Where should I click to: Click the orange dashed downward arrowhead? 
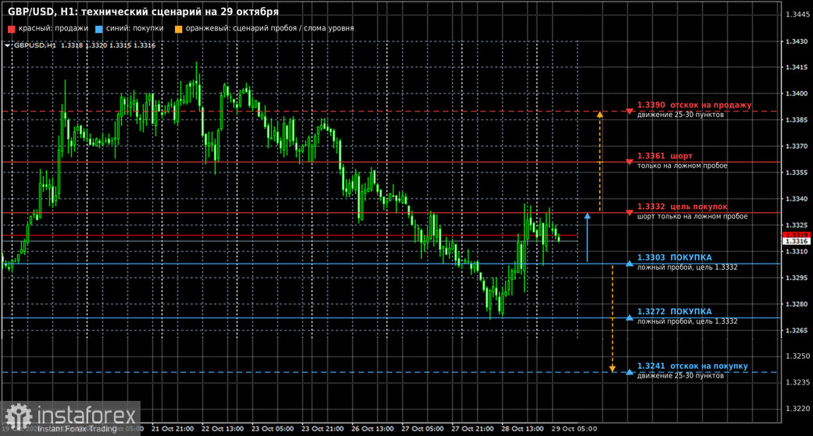[x=612, y=369]
